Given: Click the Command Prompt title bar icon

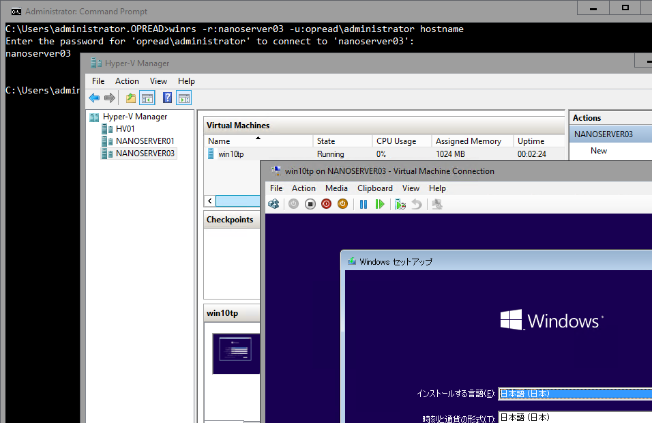Looking at the screenshot, I should click(x=16, y=12).
